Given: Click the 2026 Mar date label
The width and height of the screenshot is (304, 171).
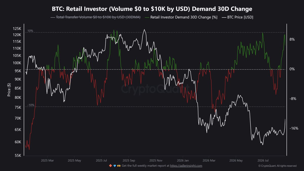Looking at the screenshot, I should [x=209, y=160].
